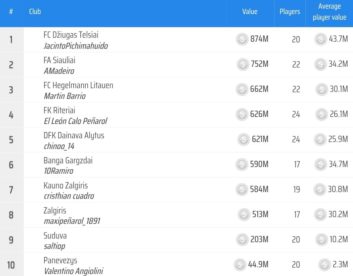Click coin icon next to 590M value
Viewport: 353px width, 276px height.
tap(242, 164)
